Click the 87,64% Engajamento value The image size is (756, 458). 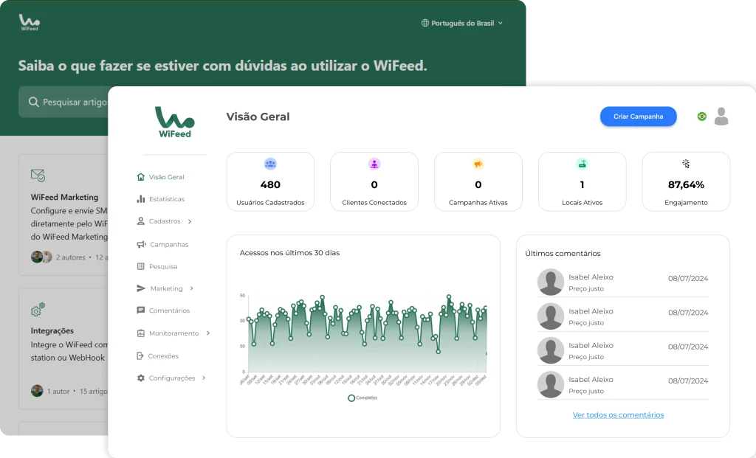click(686, 184)
